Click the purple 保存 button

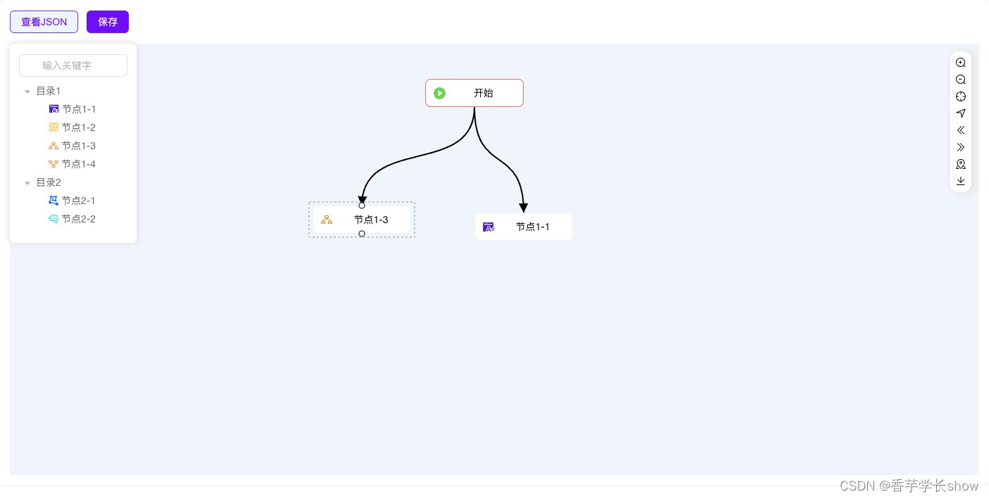107,22
